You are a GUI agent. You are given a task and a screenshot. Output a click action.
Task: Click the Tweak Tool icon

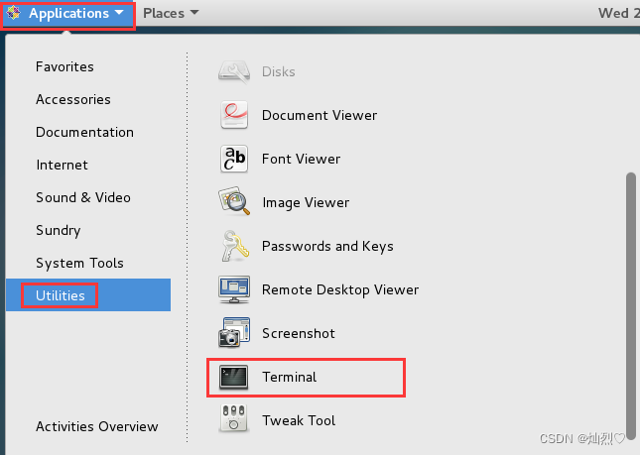tap(233, 418)
